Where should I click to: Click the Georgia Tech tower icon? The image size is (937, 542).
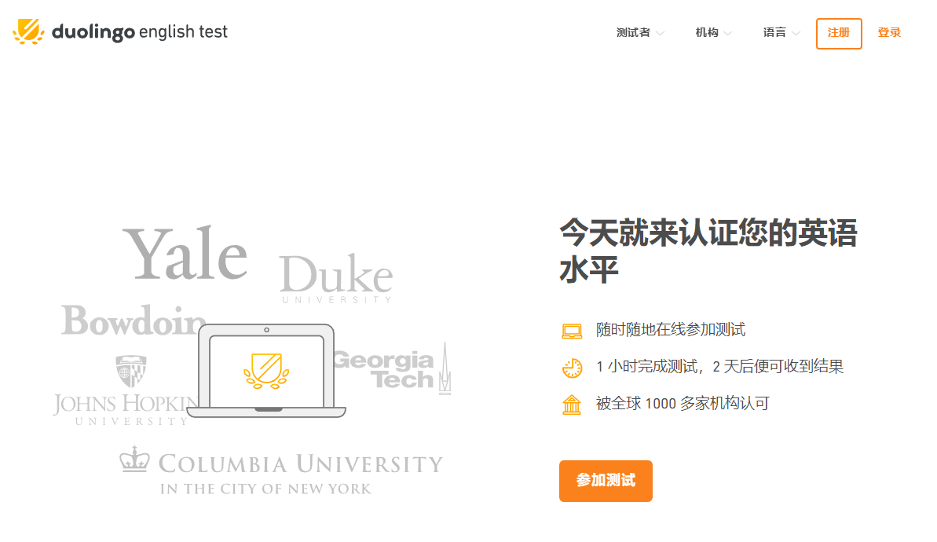445,368
